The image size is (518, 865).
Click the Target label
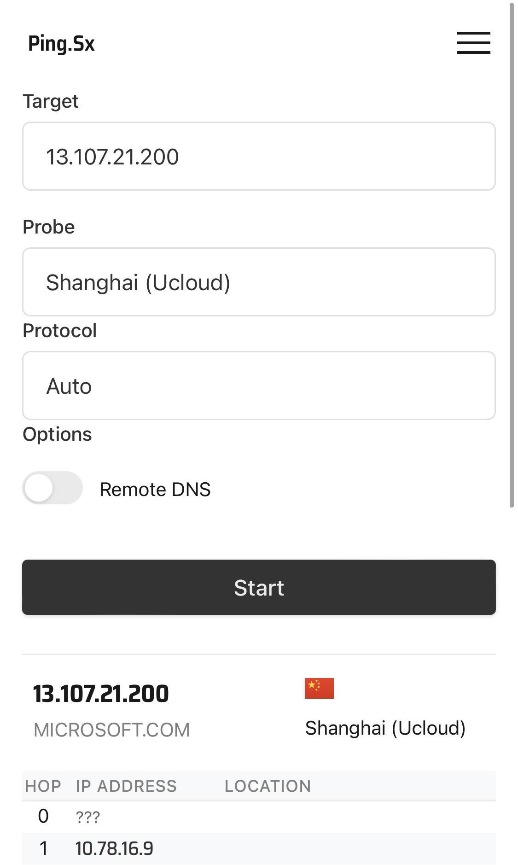51,101
